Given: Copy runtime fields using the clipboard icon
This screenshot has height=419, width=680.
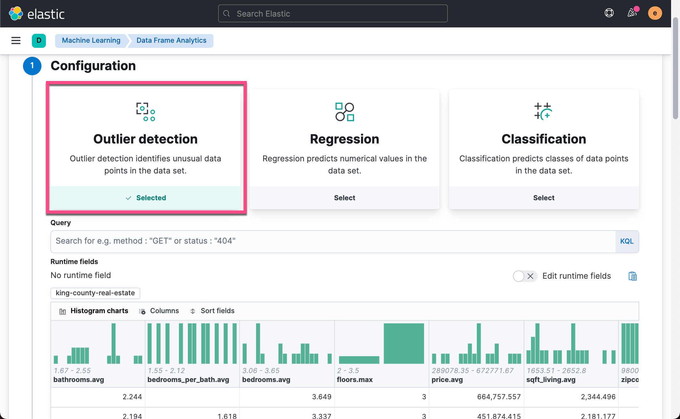Looking at the screenshot, I should [632, 276].
